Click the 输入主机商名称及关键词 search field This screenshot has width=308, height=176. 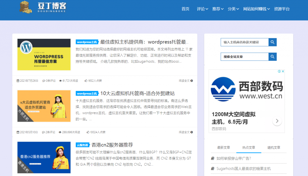click(x=245, y=42)
